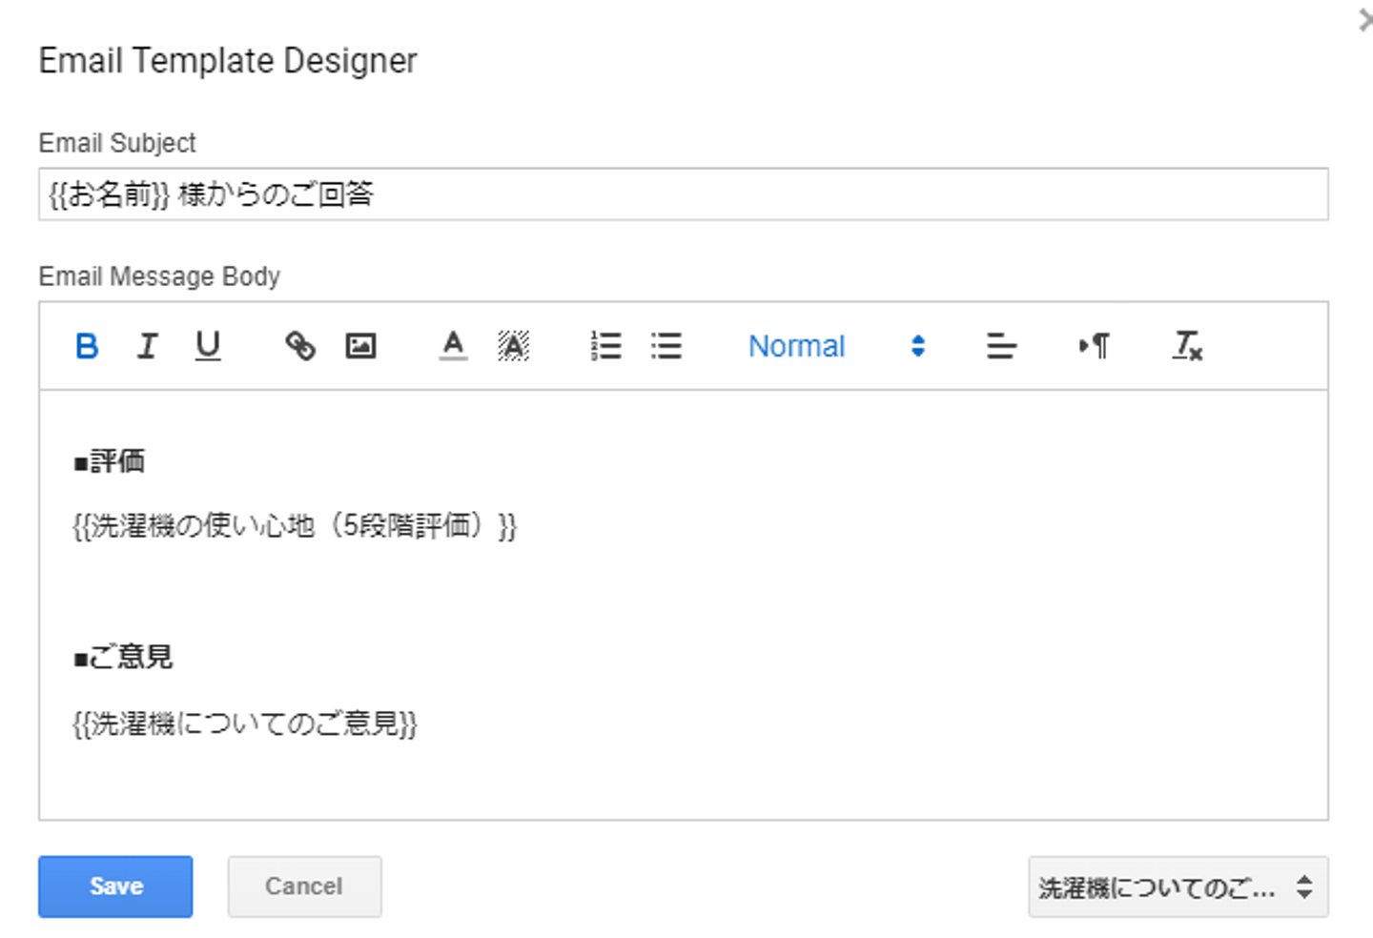Insert a hyperlink with the link icon
The width and height of the screenshot is (1373, 938).
(x=300, y=346)
